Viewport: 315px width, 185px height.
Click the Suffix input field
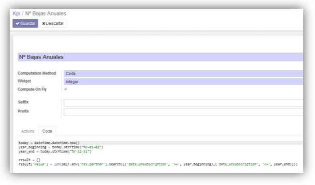[x=183, y=103]
